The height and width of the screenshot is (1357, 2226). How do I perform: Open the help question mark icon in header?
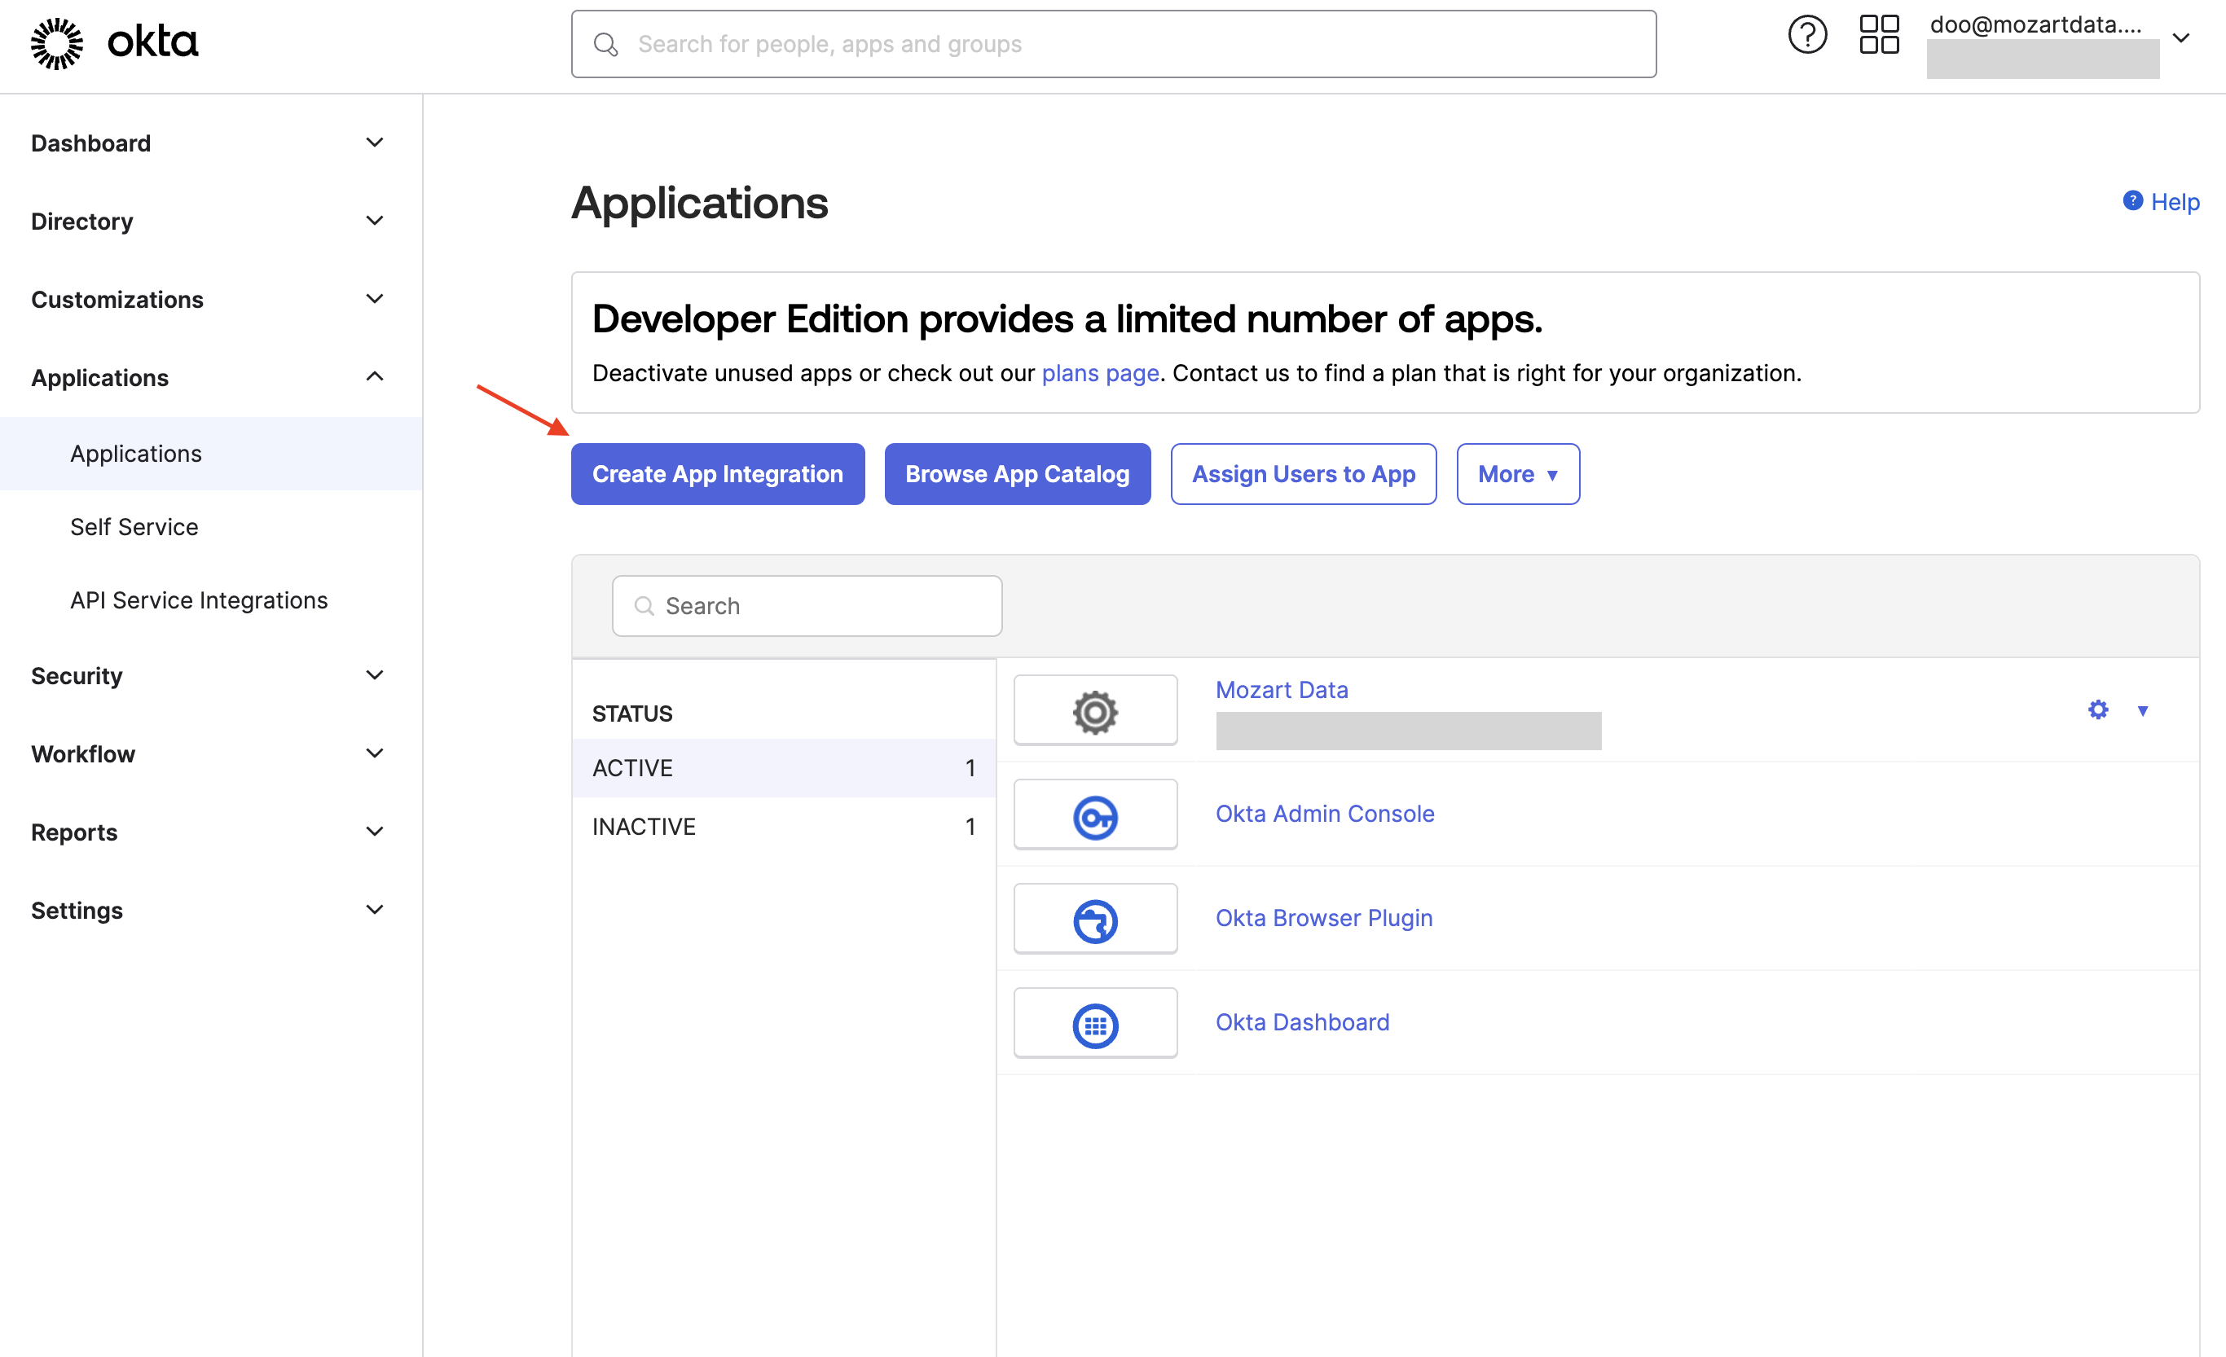pyautogui.click(x=1807, y=36)
